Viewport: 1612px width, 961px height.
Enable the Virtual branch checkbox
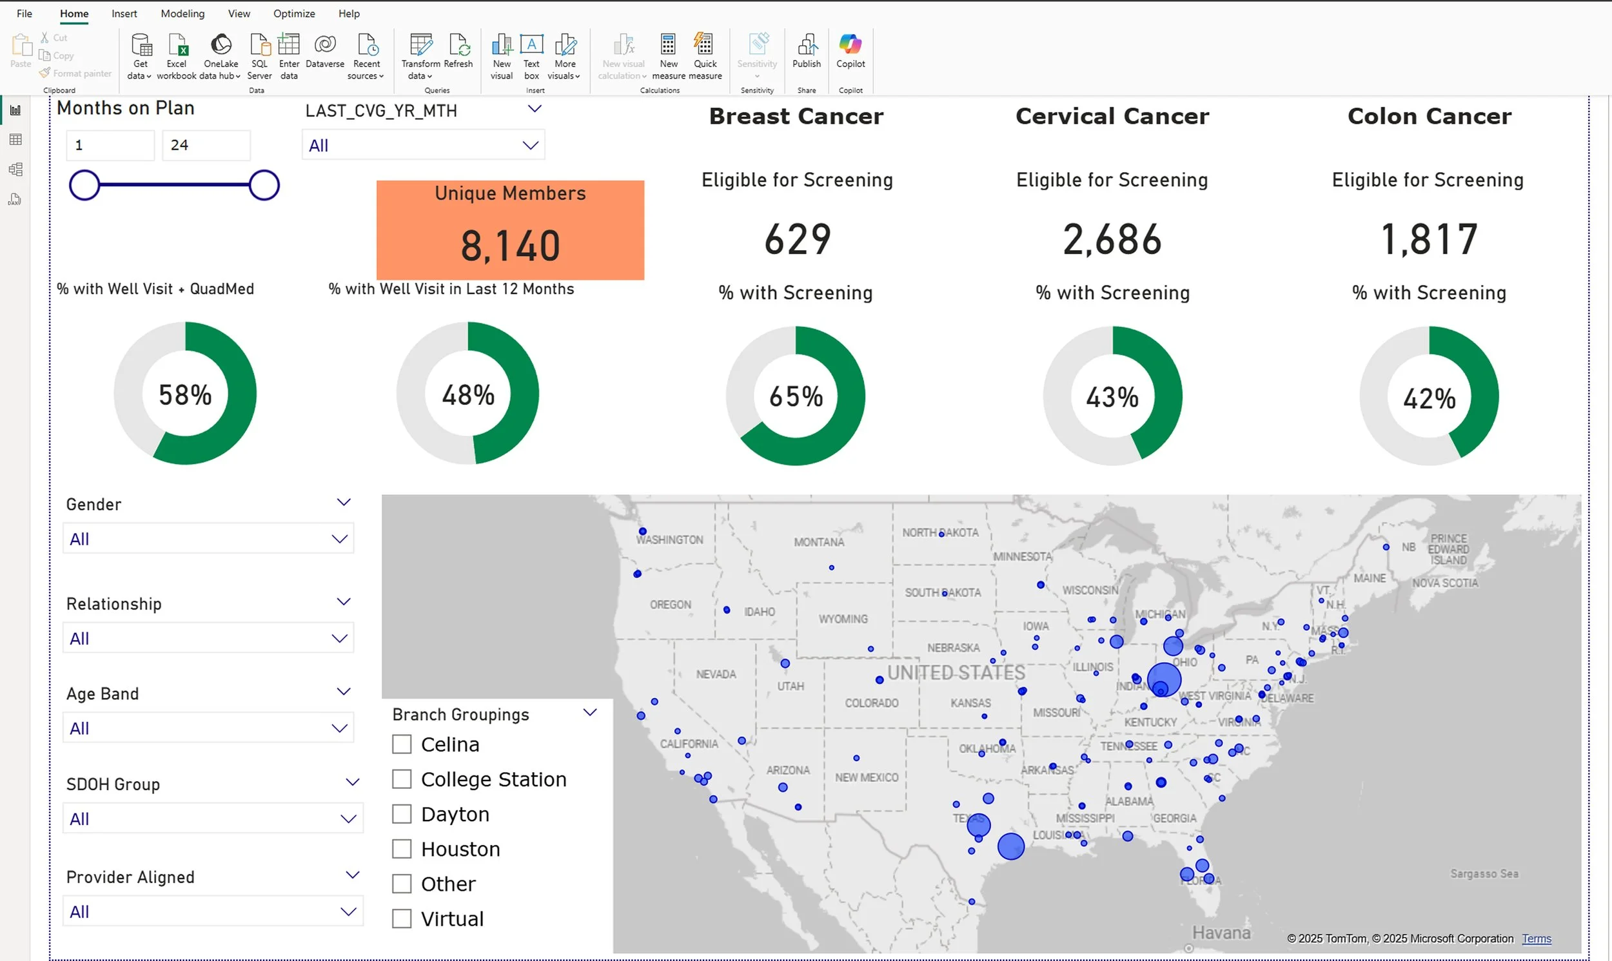402,919
